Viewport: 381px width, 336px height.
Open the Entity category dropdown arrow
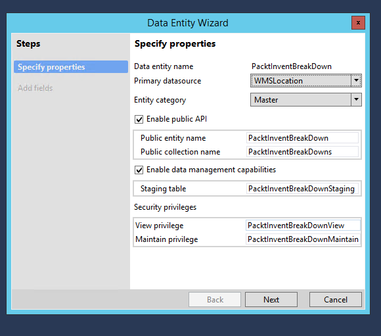[356, 99]
